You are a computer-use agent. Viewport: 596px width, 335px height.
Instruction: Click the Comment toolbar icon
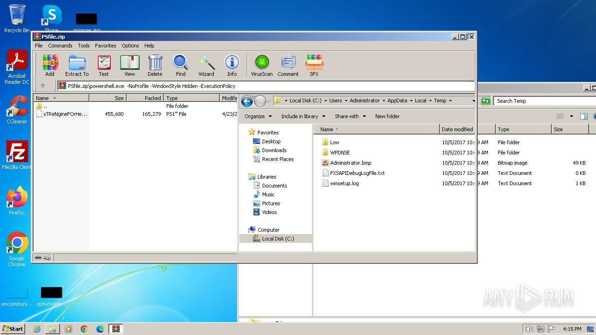pyautogui.click(x=288, y=65)
